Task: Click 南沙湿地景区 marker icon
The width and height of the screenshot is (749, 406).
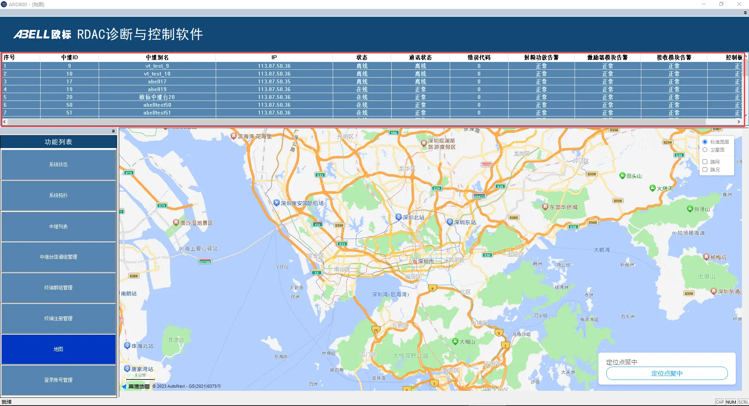Action: [x=176, y=222]
